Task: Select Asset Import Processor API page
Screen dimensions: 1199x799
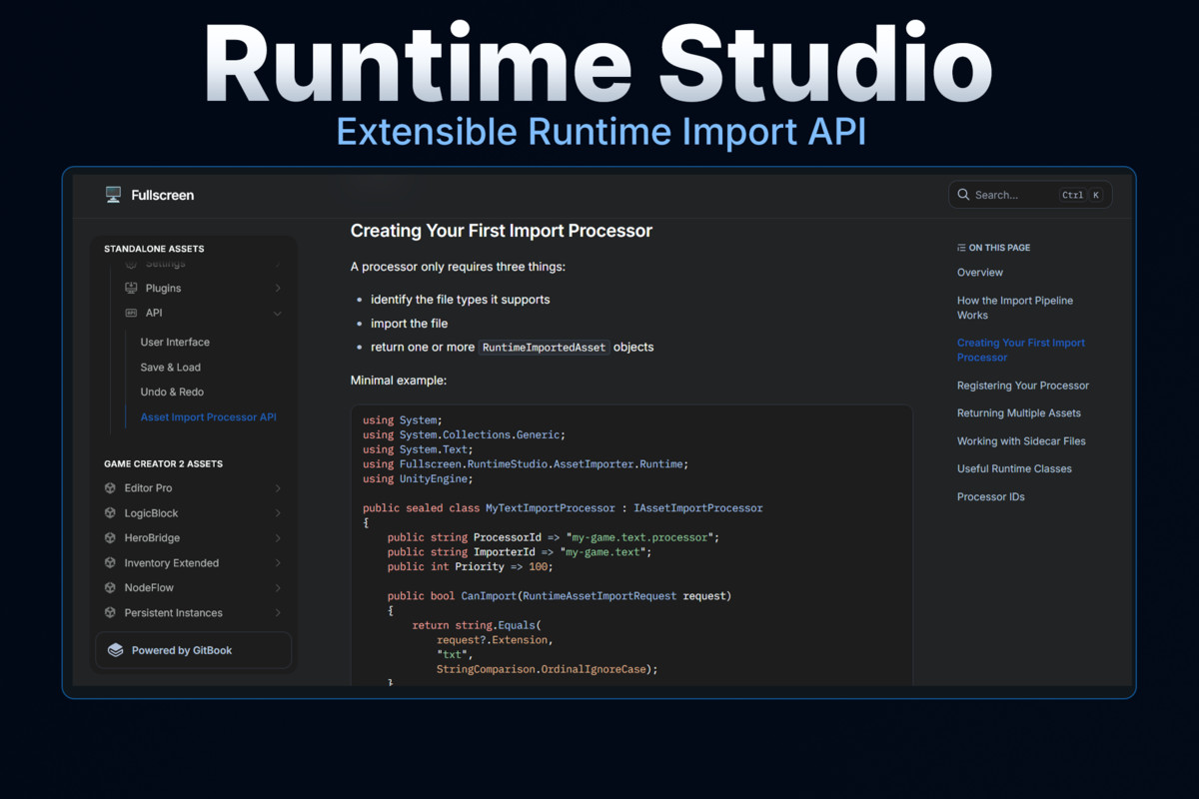Action: point(208,417)
